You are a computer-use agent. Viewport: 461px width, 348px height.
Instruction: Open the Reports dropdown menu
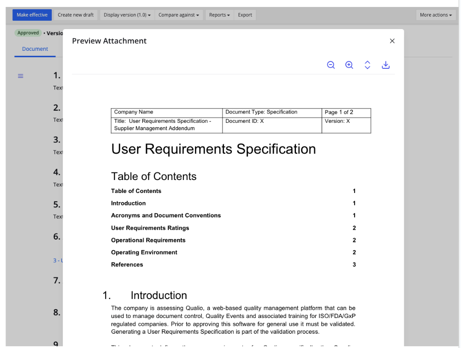pyautogui.click(x=219, y=15)
